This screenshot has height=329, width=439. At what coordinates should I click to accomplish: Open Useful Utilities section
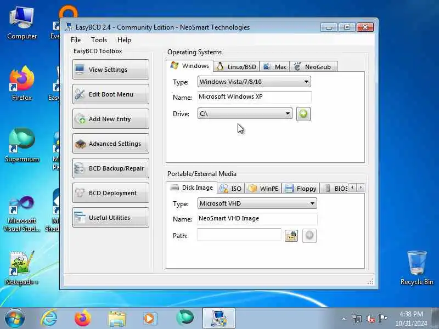pos(111,217)
